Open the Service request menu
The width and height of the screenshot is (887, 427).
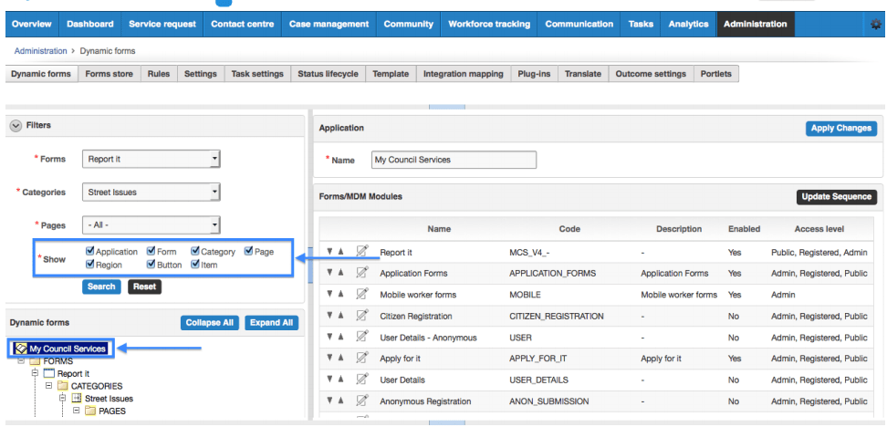[162, 25]
